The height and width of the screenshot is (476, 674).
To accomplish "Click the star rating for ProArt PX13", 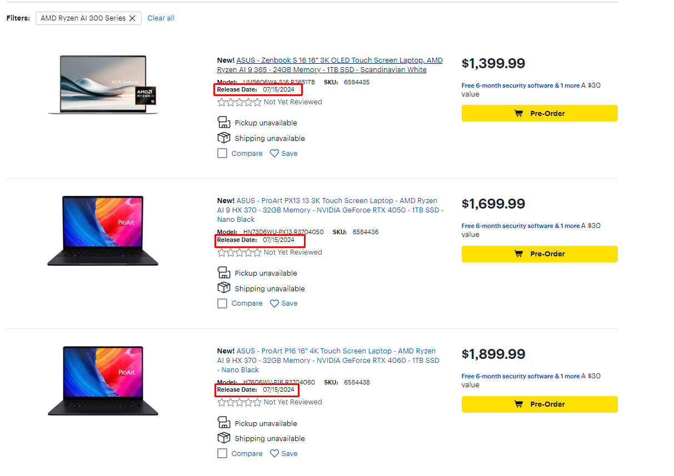I will point(239,252).
